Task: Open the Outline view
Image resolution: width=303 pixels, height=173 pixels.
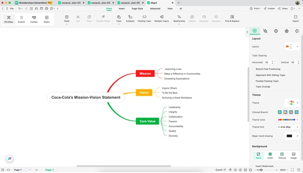Action: tap(21, 19)
